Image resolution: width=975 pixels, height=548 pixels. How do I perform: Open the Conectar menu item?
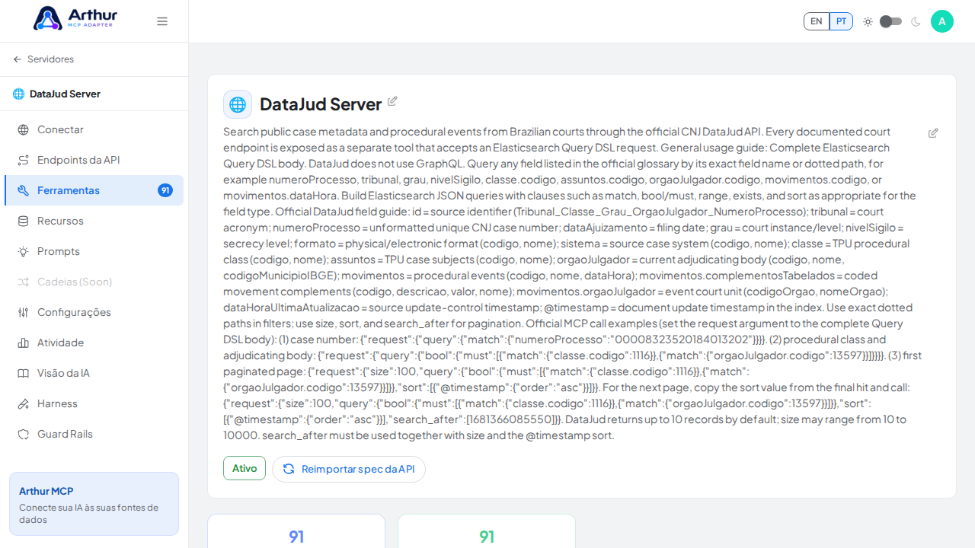pos(94,129)
